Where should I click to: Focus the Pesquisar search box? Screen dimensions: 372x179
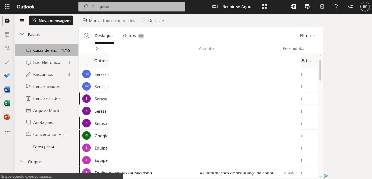[x=132, y=7]
